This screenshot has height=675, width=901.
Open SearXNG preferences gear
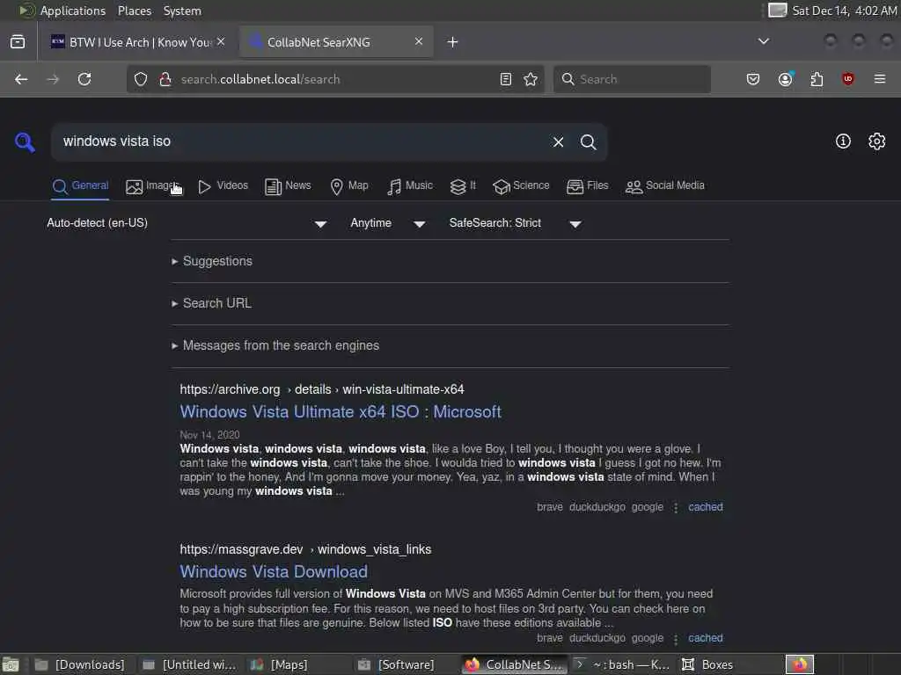876,142
